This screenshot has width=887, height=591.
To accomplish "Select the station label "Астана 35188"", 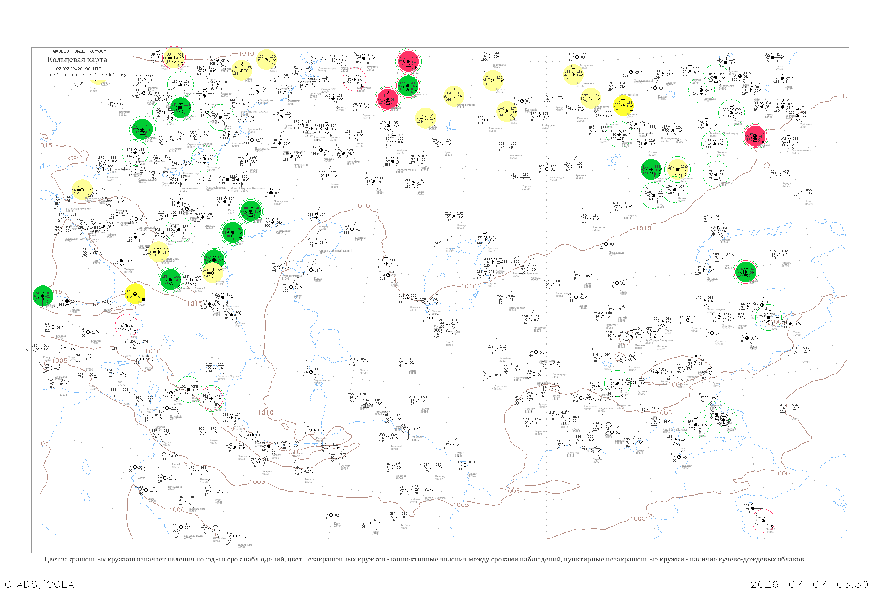I will point(653,153).
